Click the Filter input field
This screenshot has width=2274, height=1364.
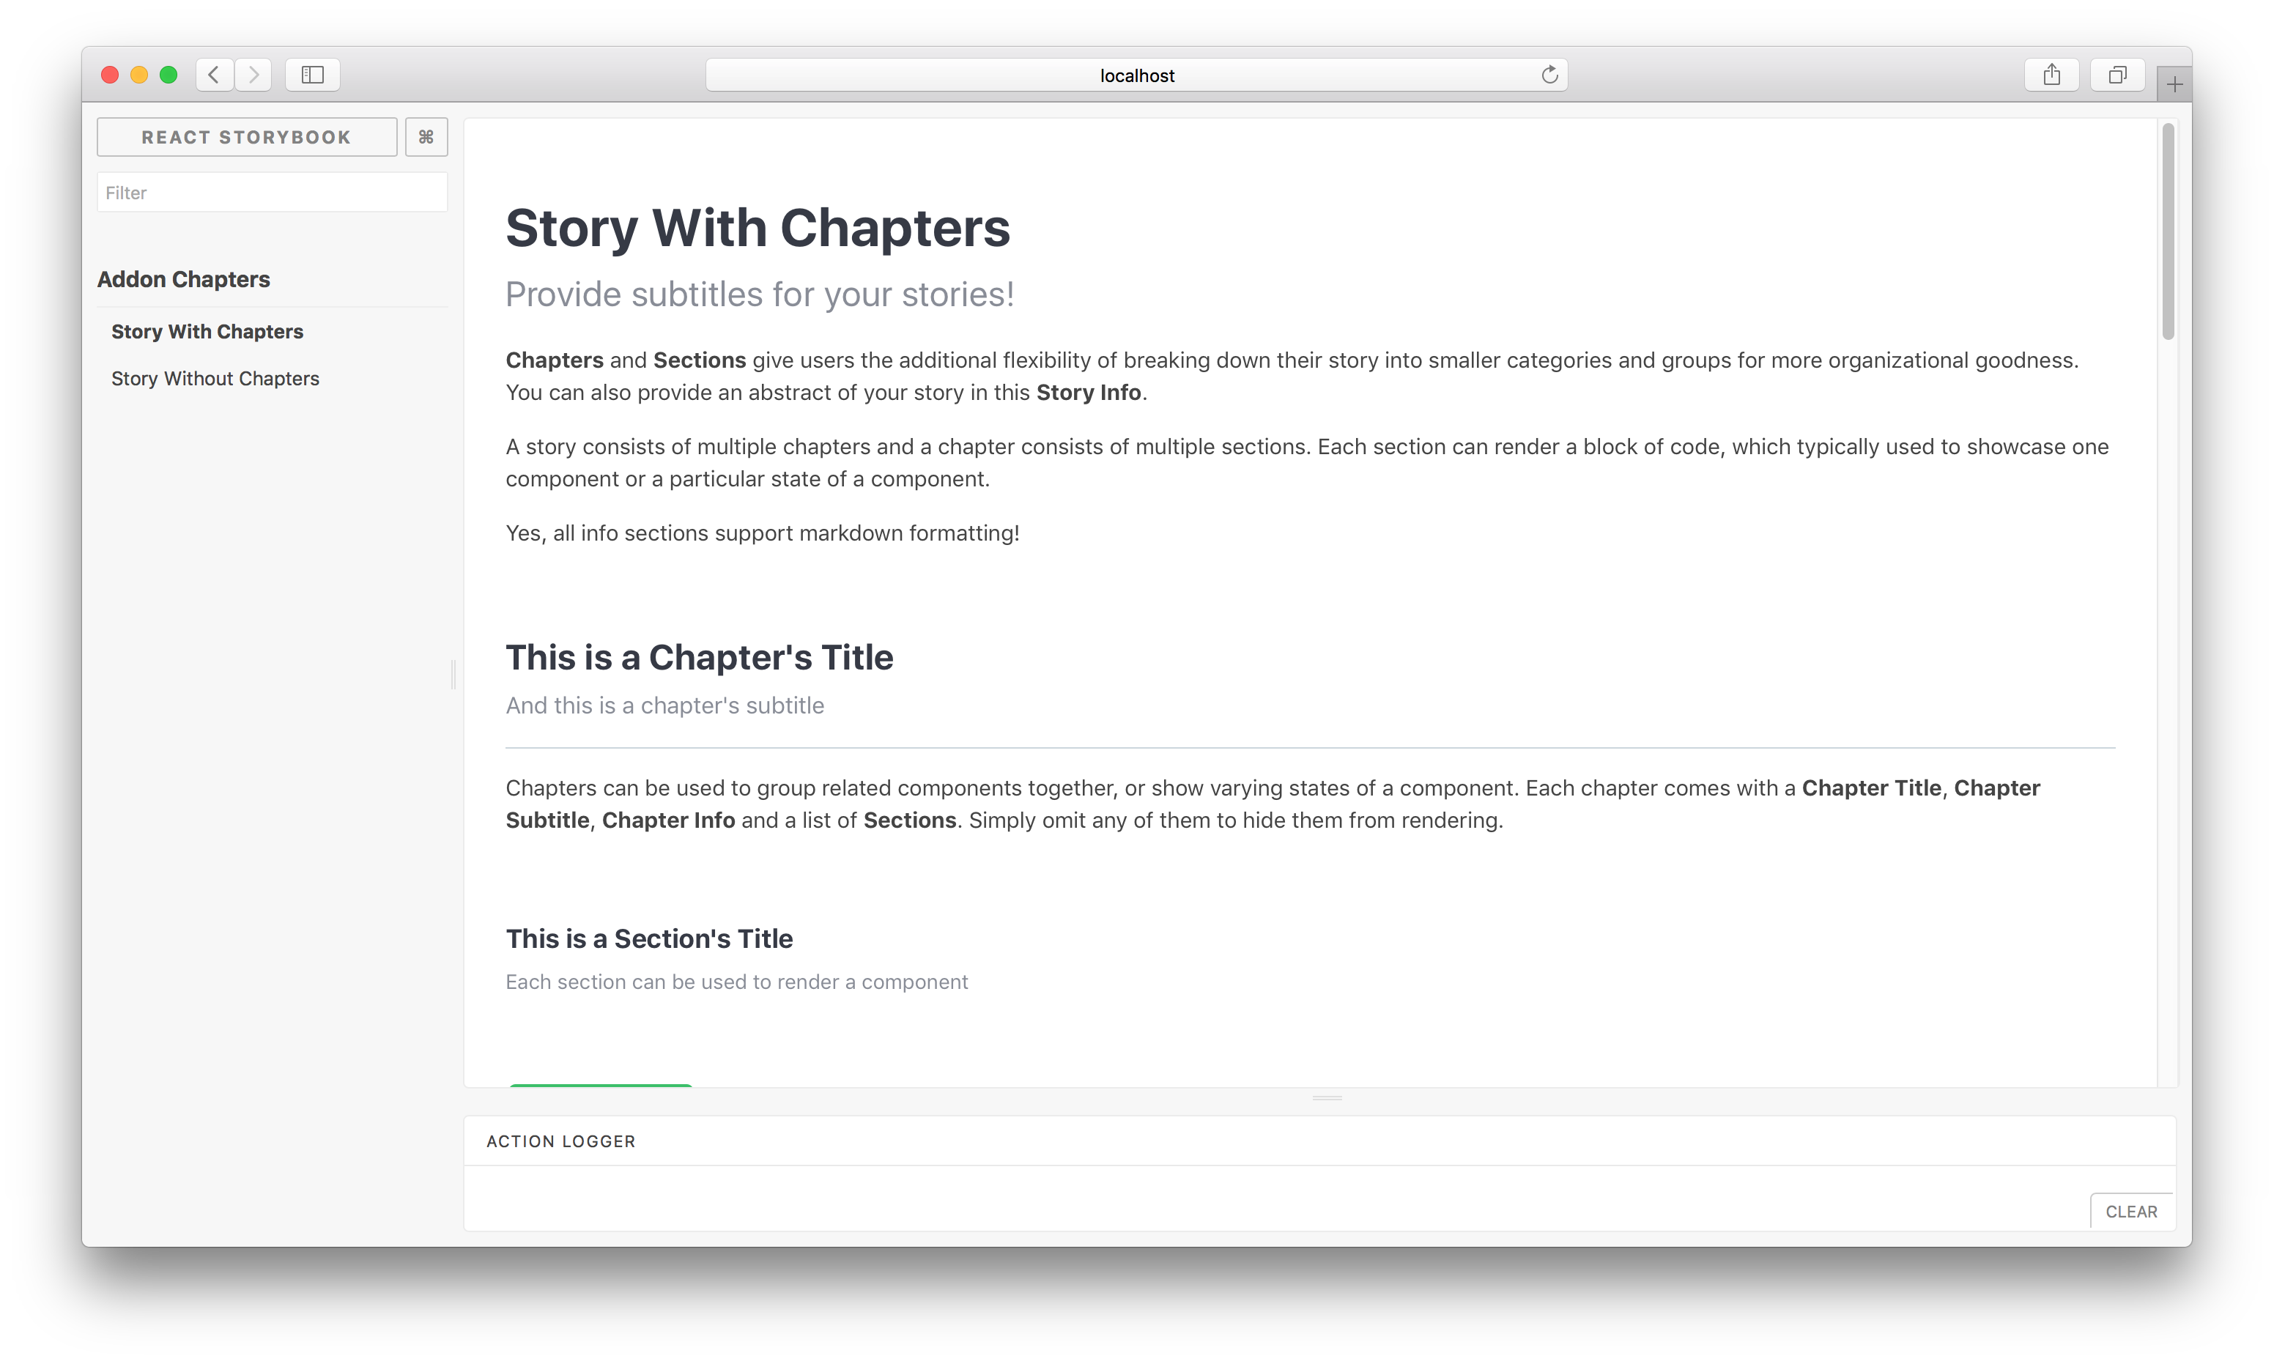pos(270,193)
